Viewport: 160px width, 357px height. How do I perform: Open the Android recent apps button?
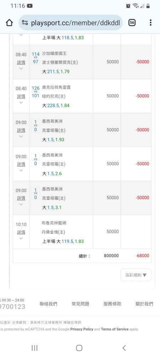pos(34,348)
